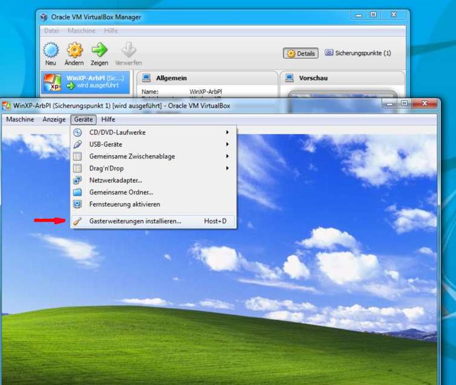Screen dimensions: 456x385
Task: Click the Host+D shortcut text
Action: point(215,221)
